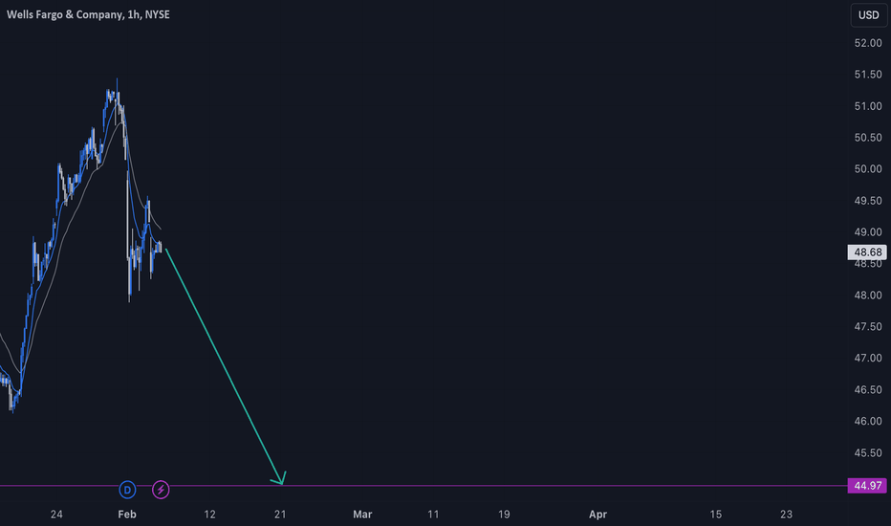This screenshot has height=526, width=891.
Task: Click the 11 date label on time axis
Action: click(433, 515)
